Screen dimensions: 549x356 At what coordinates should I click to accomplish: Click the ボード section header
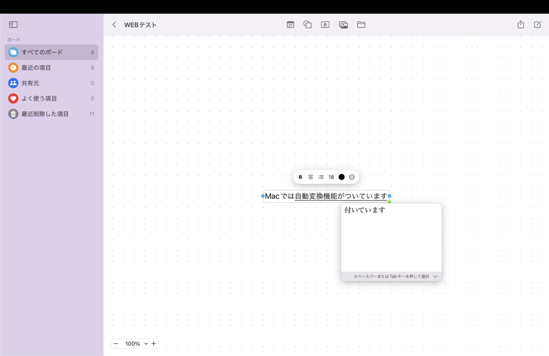tap(14, 40)
